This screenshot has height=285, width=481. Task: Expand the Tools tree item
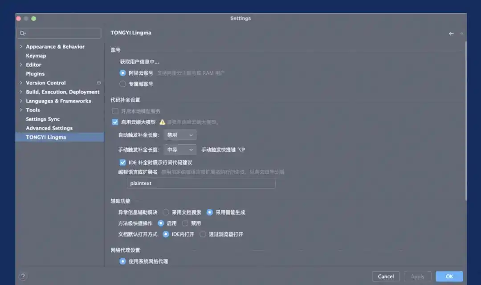tap(21, 110)
